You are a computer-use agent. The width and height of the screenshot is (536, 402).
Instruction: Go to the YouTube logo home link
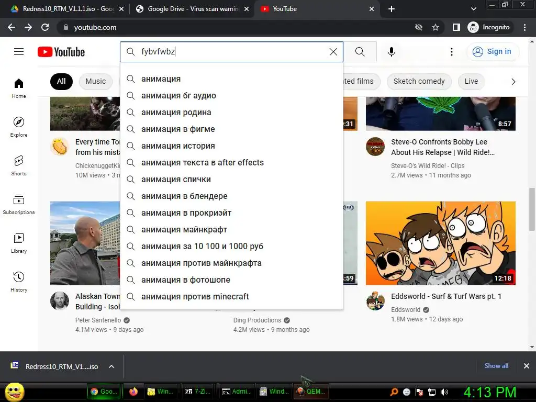coord(61,52)
